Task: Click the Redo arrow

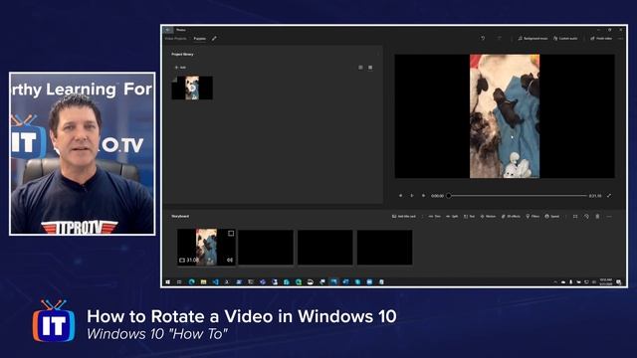Action: pos(500,38)
